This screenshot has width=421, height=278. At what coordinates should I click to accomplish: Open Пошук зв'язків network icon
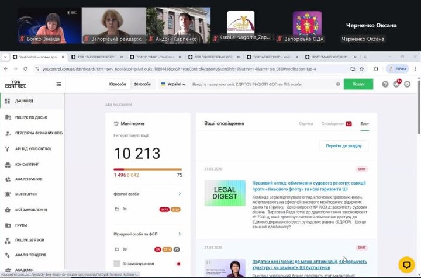pyautogui.click(x=8, y=241)
